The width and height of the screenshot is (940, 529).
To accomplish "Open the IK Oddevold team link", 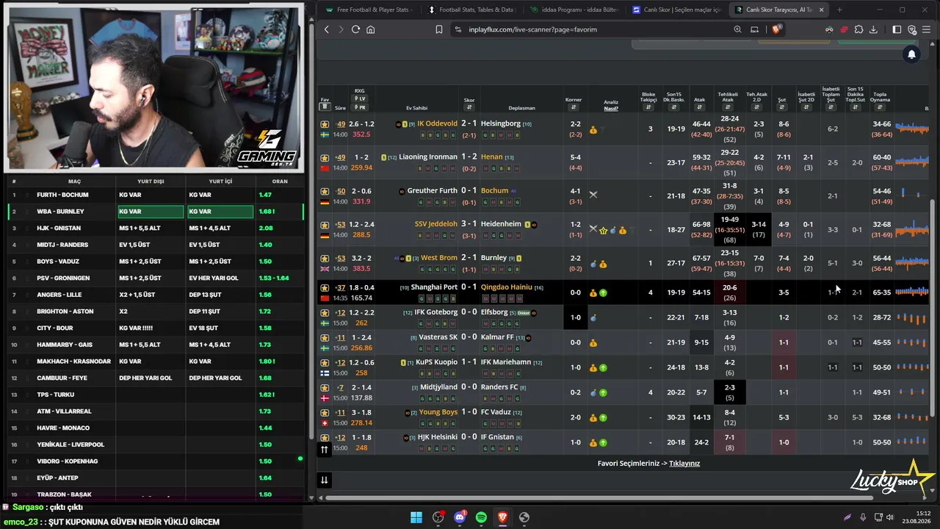I will point(437,123).
